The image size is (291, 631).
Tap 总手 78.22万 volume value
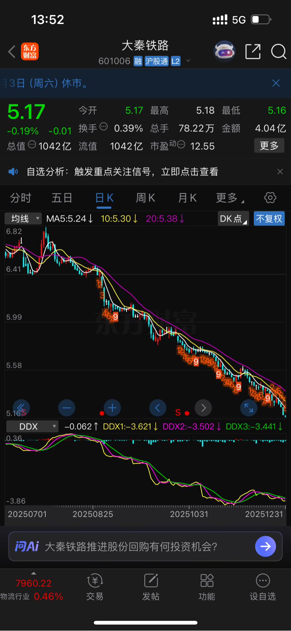pos(196,128)
